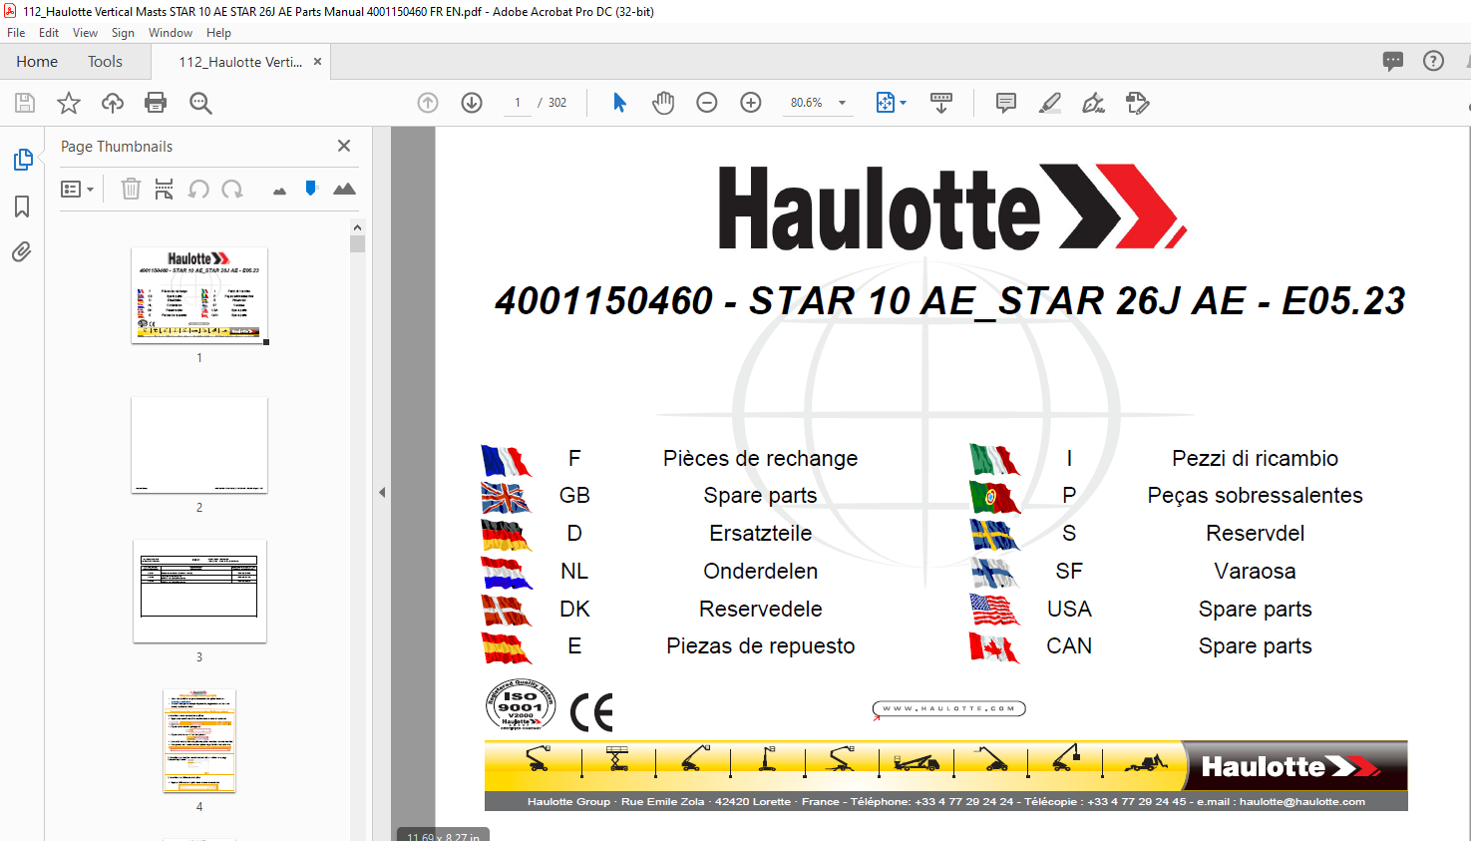Close the Page Thumbnails panel
1471x841 pixels.
pyautogui.click(x=344, y=146)
